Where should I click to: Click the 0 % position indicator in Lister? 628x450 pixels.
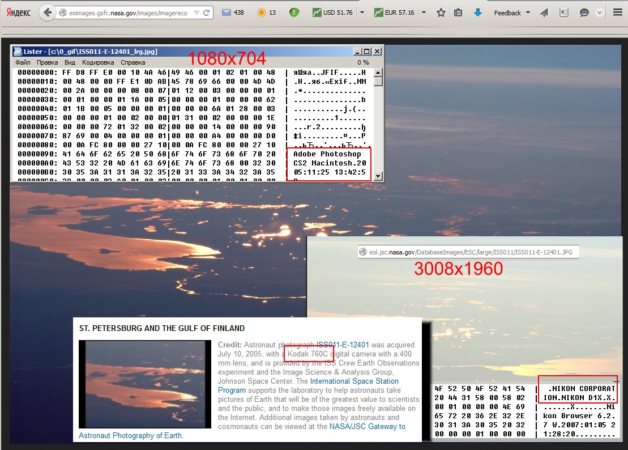point(363,62)
